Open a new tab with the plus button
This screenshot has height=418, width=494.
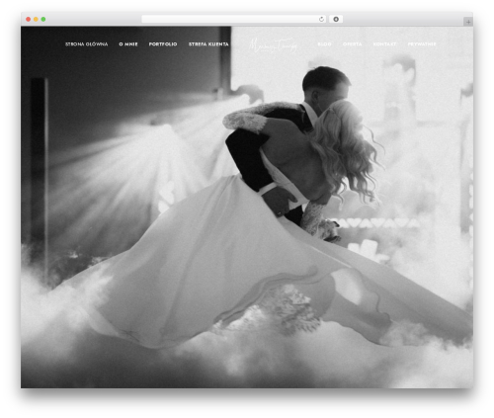click(x=468, y=22)
